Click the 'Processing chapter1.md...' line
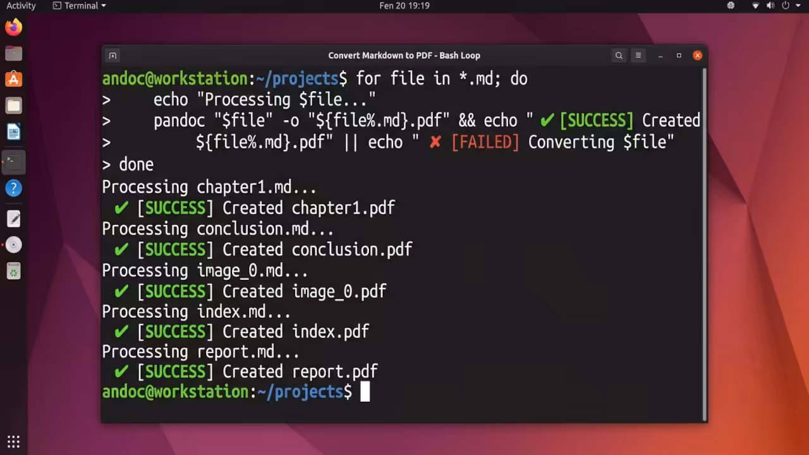 click(x=209, y=187)
